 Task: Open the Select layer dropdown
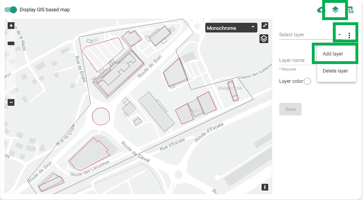coord(339,35)
